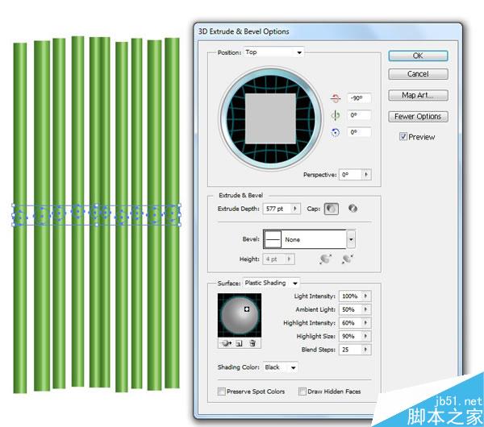Click the X rotation field showing -90°
Viewport: 484px width, 427px height.
(359, 98)
